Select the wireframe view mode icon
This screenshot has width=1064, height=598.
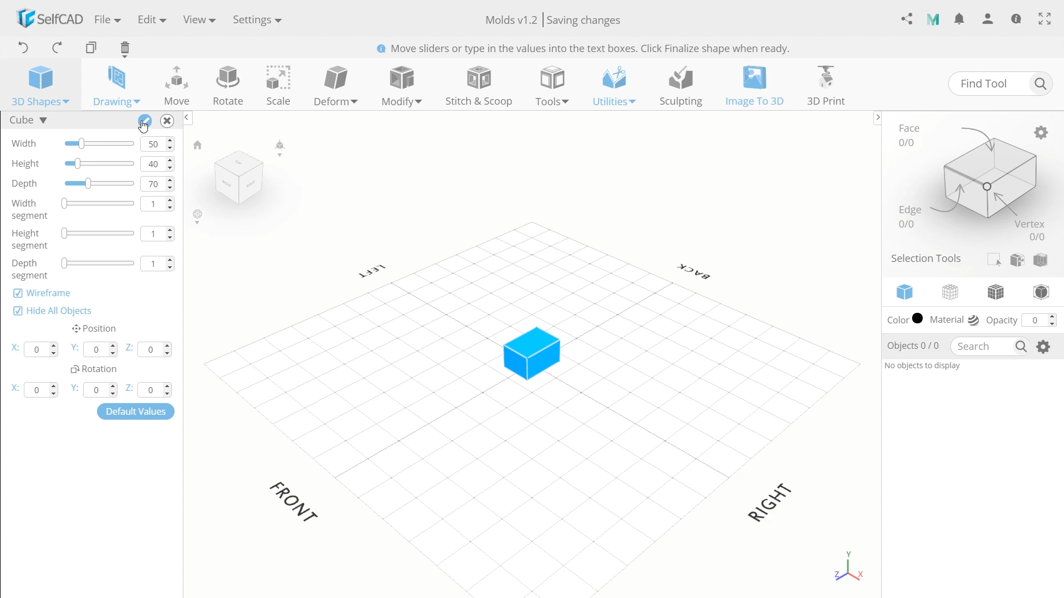(x=950, y=292)
